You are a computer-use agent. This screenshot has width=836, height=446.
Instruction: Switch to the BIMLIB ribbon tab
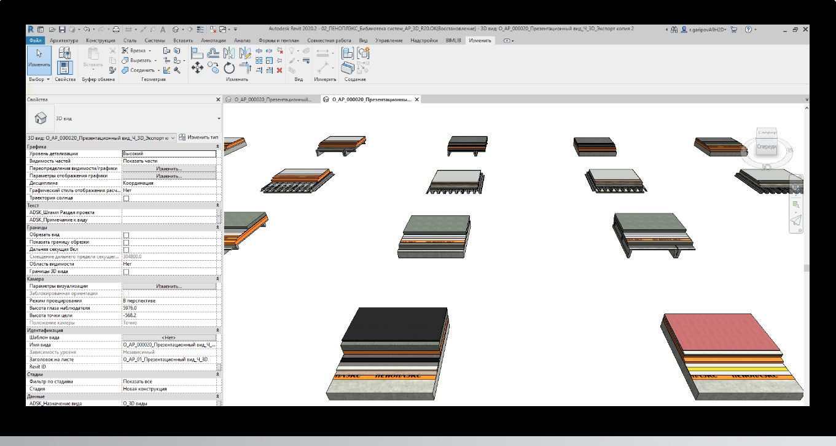click(x=453, y=40)
